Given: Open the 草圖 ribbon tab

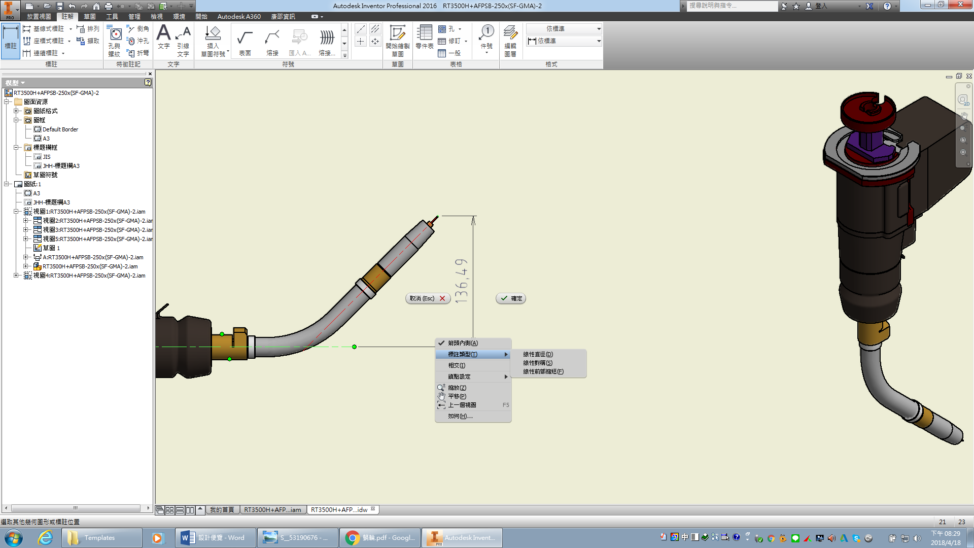Looking at the screenshot, I should pyautogui.click(x=90, y=17).
